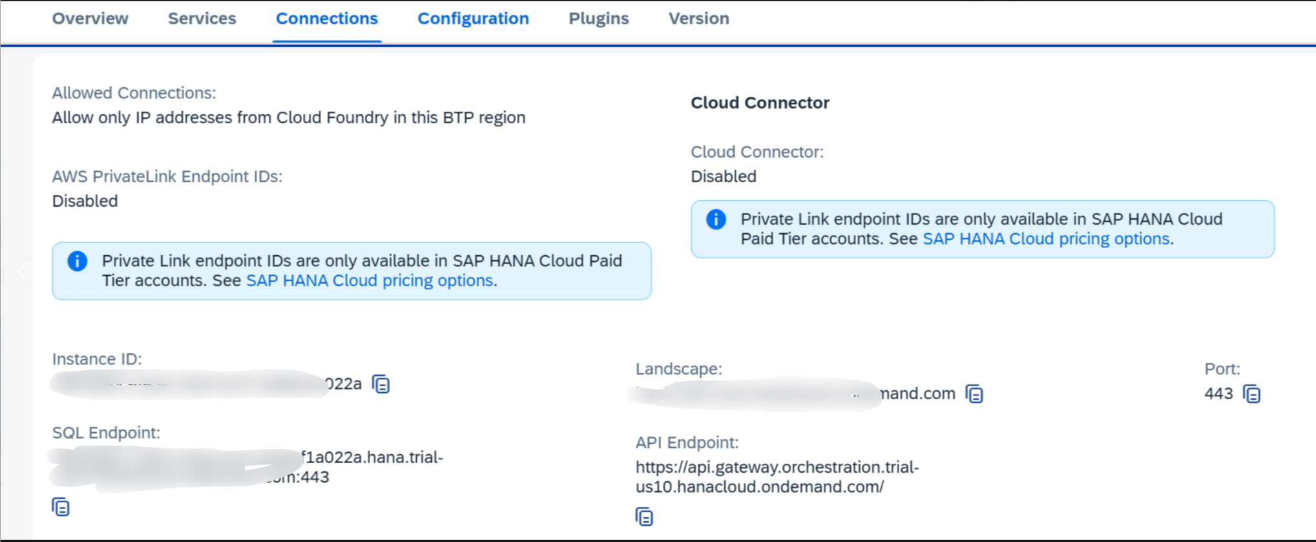View the Version tab

(699, 19)
